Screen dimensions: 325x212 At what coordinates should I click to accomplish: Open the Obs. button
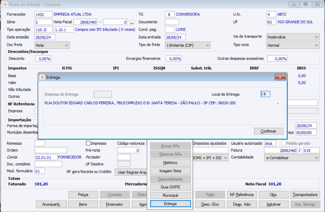pyautogui.click(x=273, y=195)
